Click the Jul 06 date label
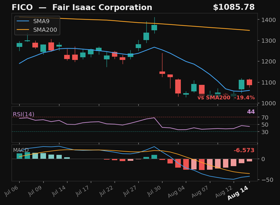280x205 pixels. (11, 190)
